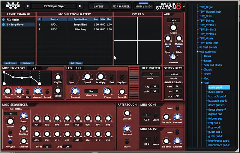Click Key Switch Key value 36

[x=154, y=87]
